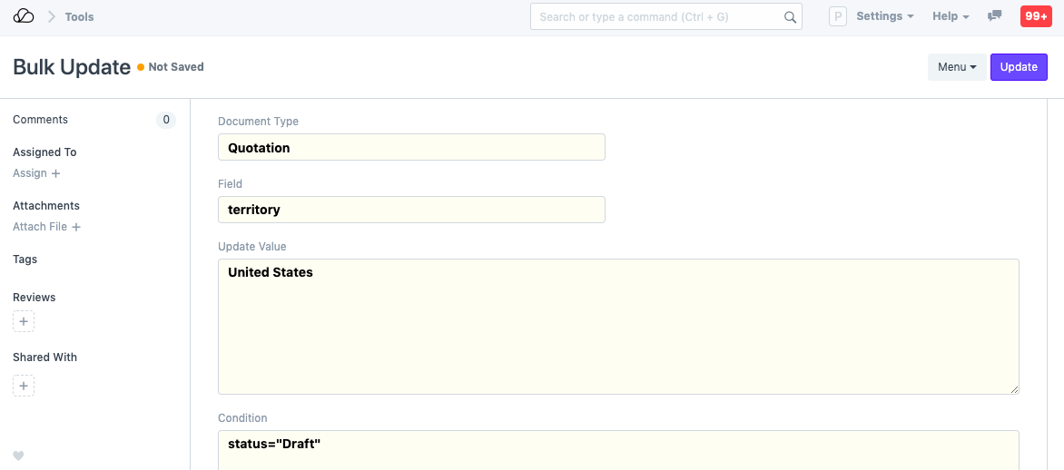1064x470 pixels.
Task: Open the 99+ notifications badge
Action: (x=1036, y=16)
